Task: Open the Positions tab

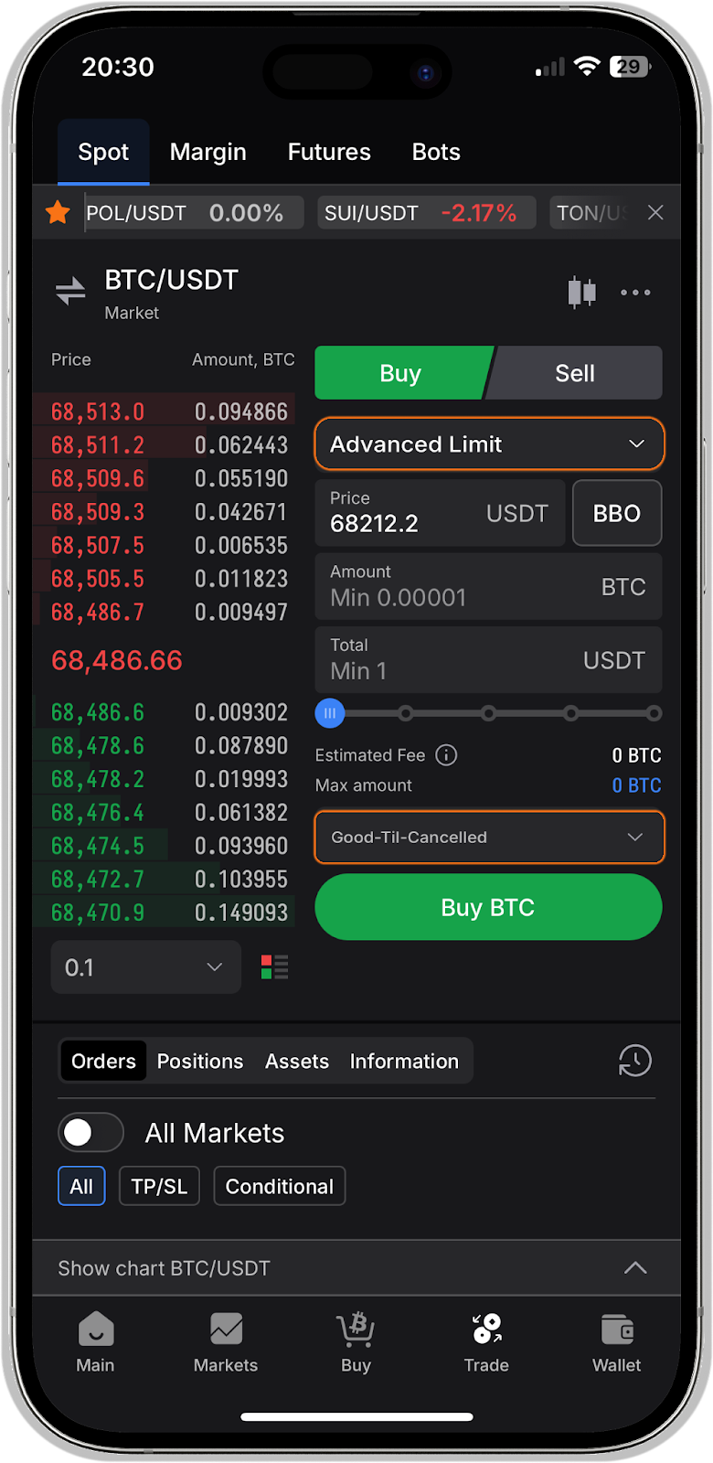Action: [x=200, y=1062]
